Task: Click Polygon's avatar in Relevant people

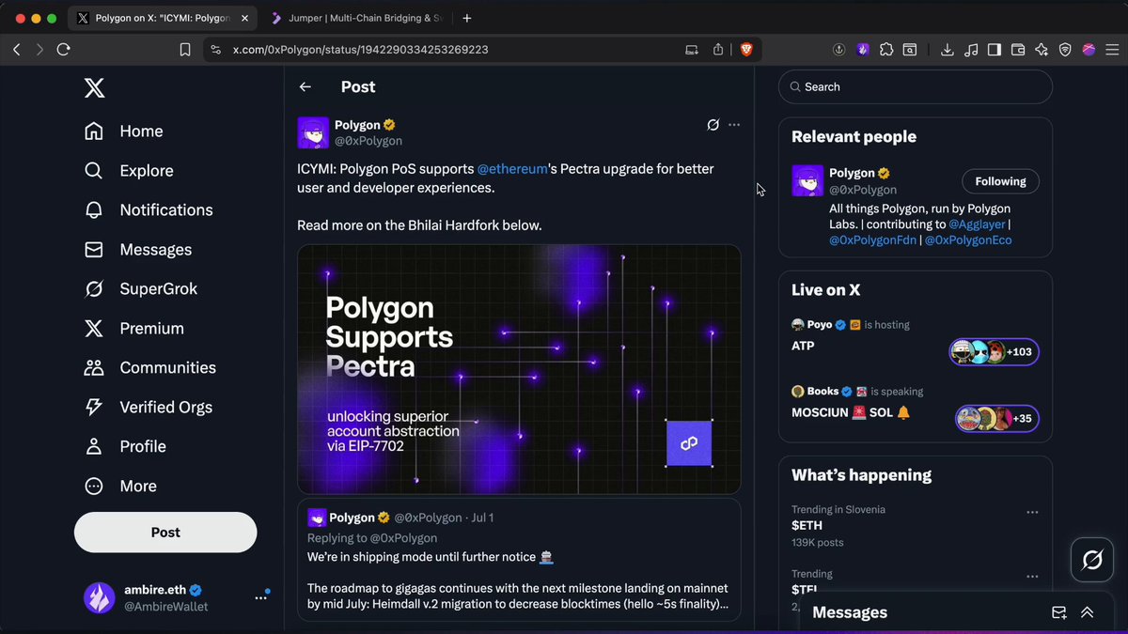Action: (x=807, y=180)
